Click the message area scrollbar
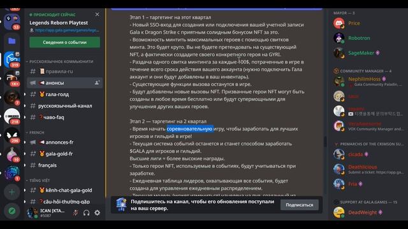The height and width of the screenshot is (229, 408). tap(325, 141)
